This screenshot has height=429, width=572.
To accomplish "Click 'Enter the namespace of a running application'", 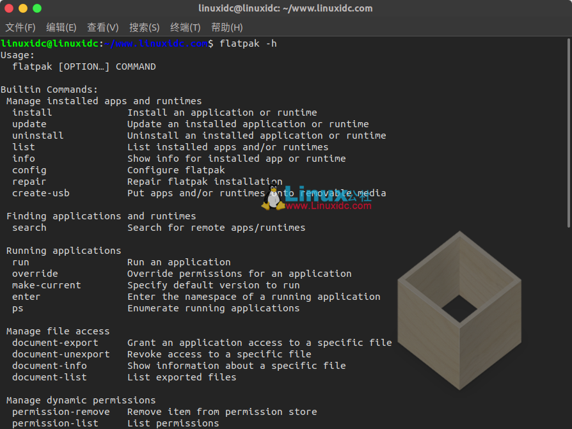I will 254,297.
